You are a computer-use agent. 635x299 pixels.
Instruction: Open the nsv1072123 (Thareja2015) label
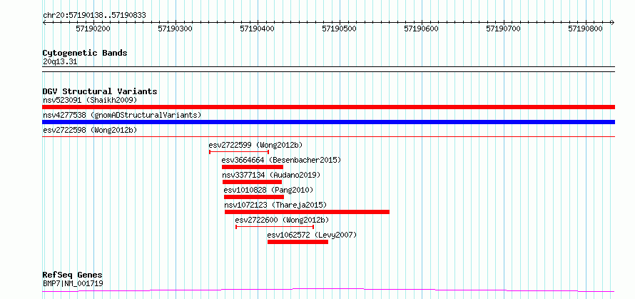coord(275,205)
